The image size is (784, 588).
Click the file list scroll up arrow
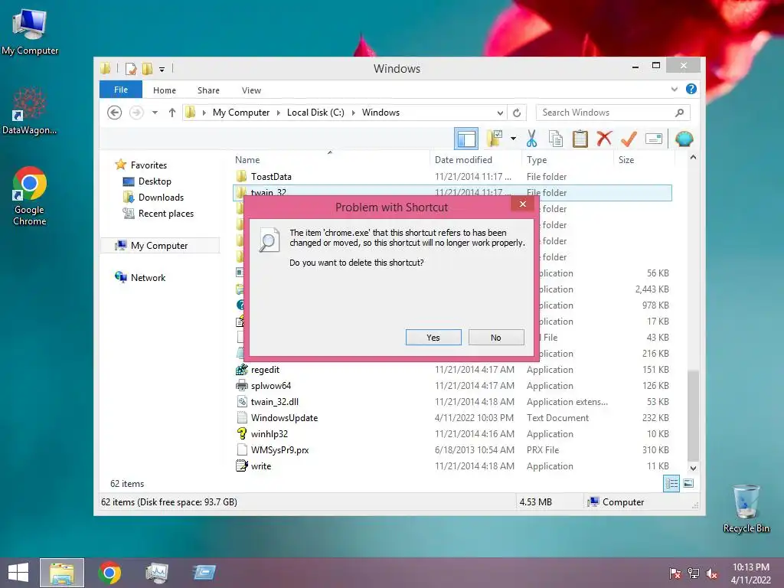coord(693,157)
